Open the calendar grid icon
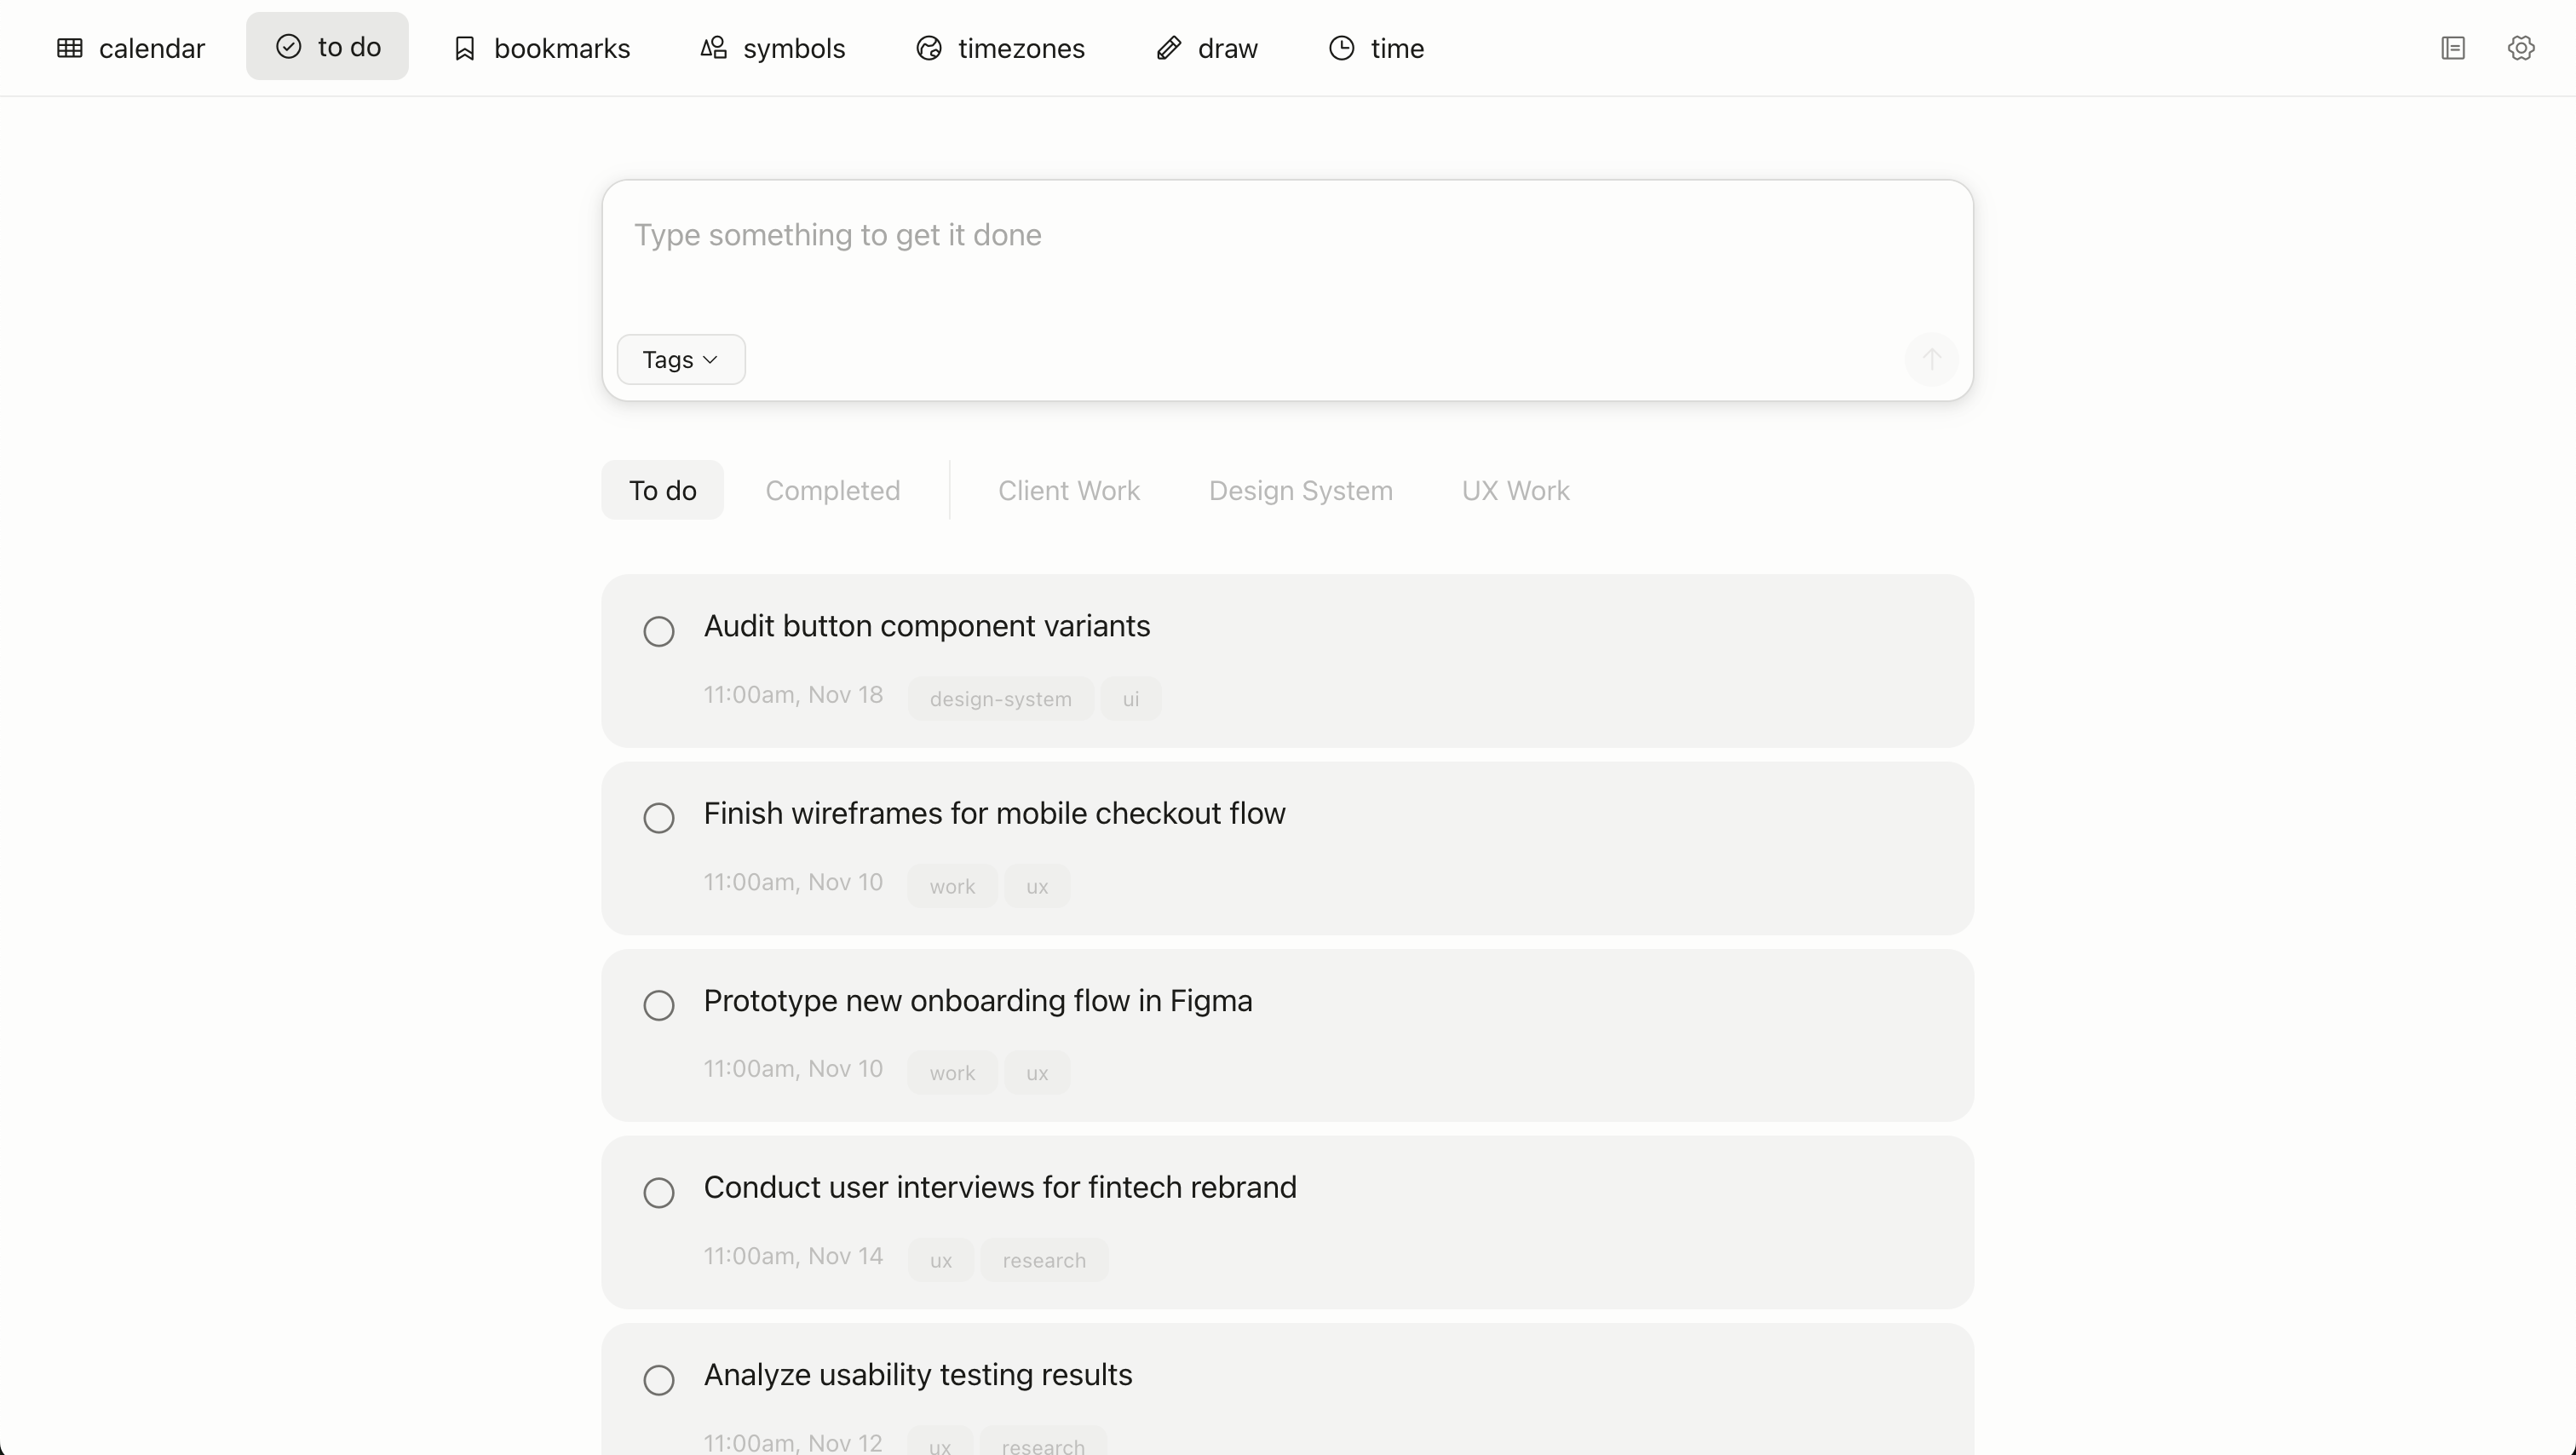The image size is (2576, 1455). [x=70, y=48]
